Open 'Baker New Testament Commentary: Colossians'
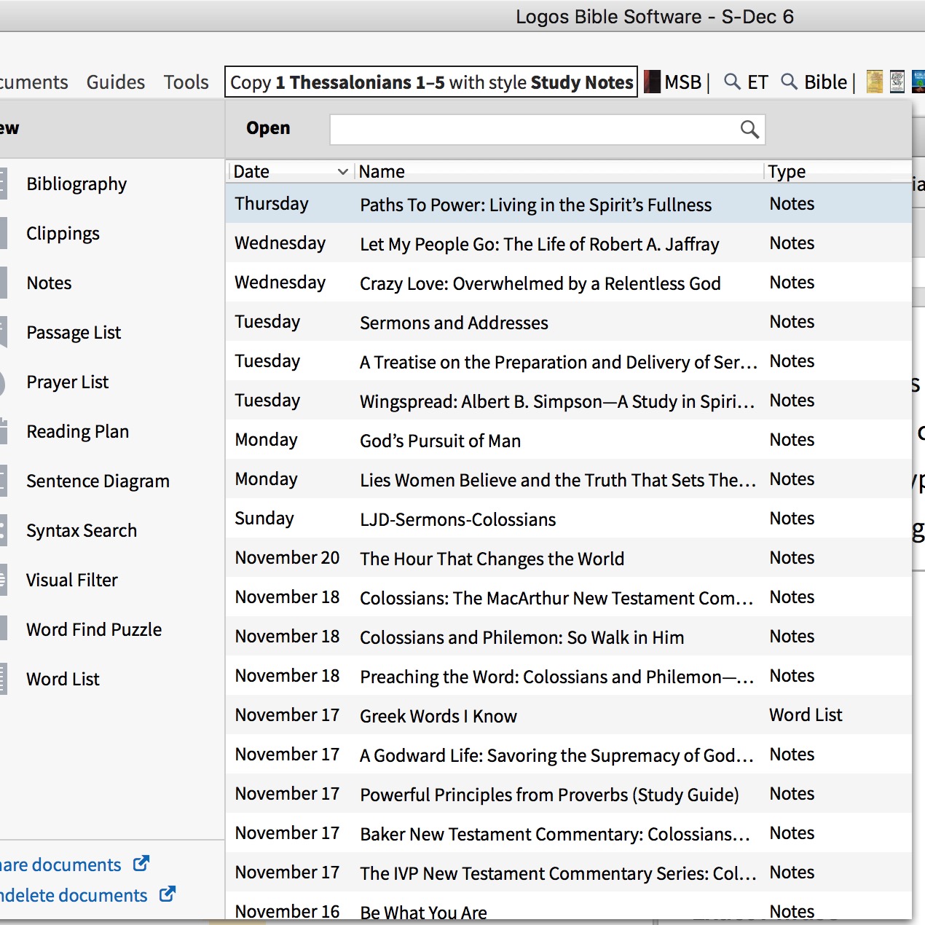Viewport: 925px width, 925px height. (x=568, y=833)
